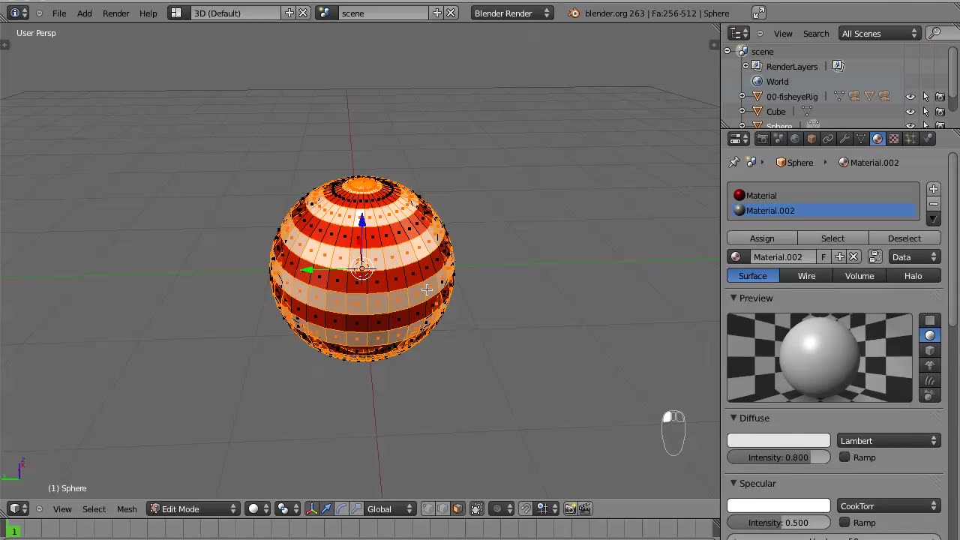This screenshot has width=960, height=540.
Task: Click the Assign button
Action: (x=762, y=238)
